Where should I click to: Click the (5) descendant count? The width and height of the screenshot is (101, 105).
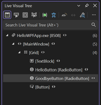tap(95, 44)
